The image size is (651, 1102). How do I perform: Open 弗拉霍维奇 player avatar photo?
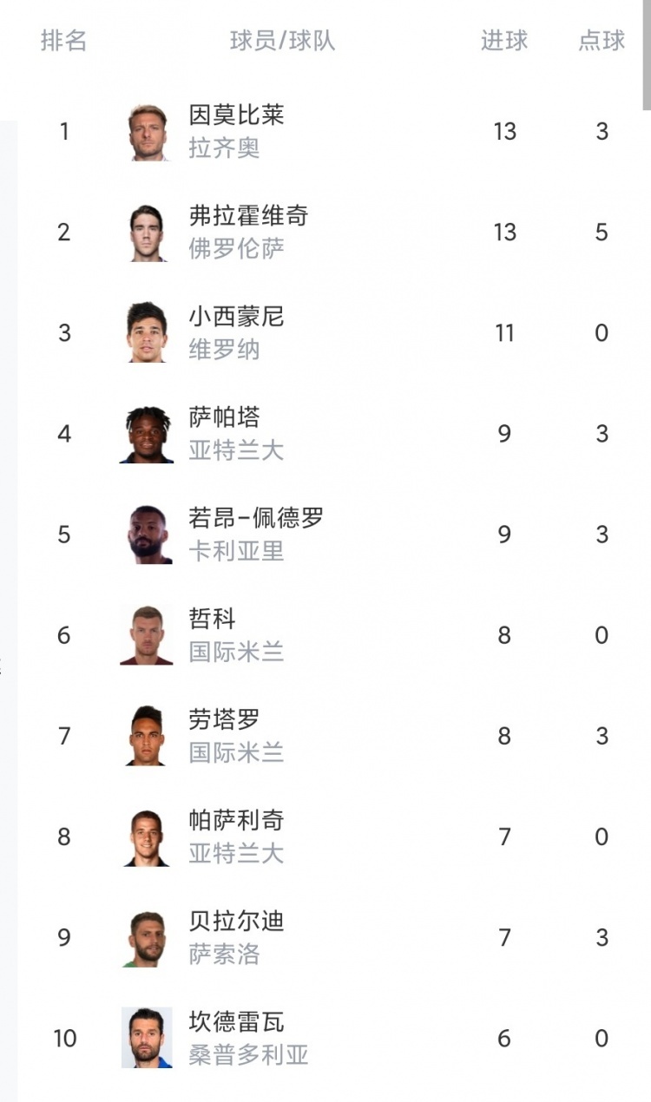point(147,233)
